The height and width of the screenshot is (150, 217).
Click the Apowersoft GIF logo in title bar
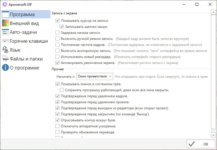click(x=5, y=4)
